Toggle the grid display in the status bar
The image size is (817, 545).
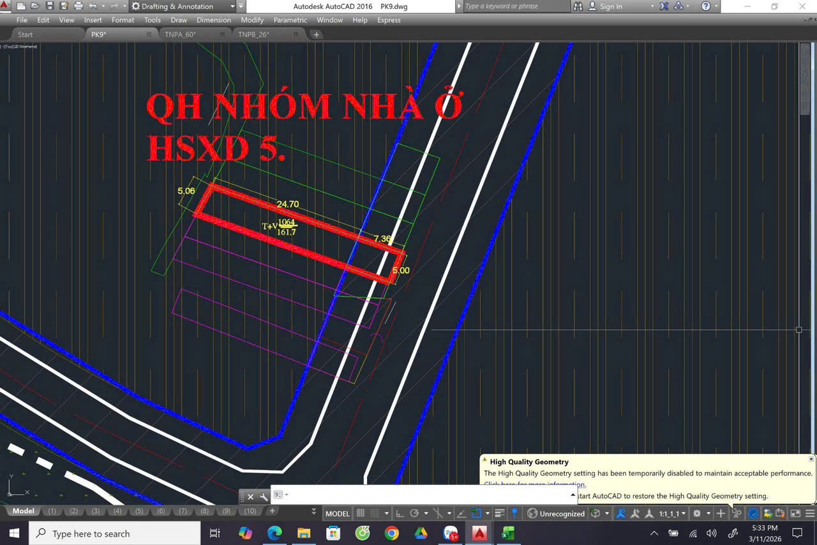pos(359,513)
